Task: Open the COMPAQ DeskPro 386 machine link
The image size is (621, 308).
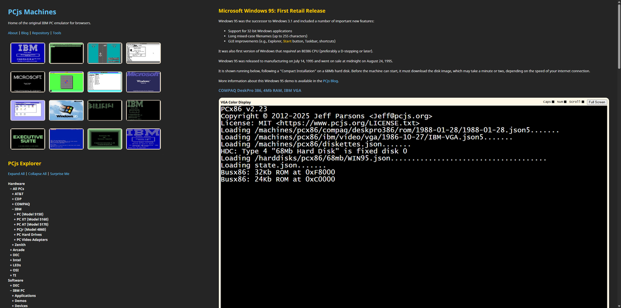Action: [x=260, y=90]
